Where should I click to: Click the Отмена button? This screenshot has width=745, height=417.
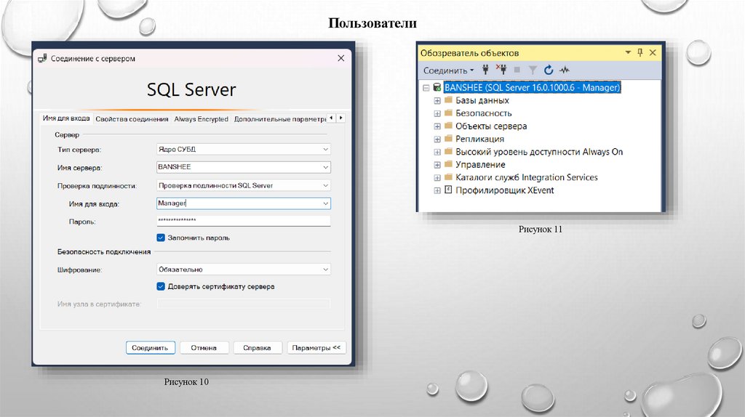click(x=204, y=348)
